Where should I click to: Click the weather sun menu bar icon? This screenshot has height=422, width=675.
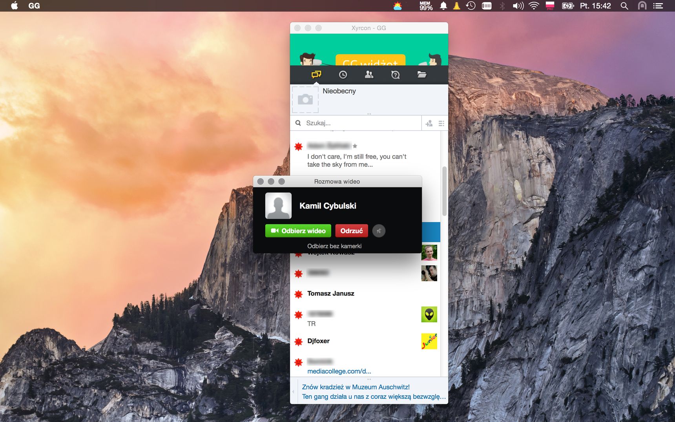[398, 6]
